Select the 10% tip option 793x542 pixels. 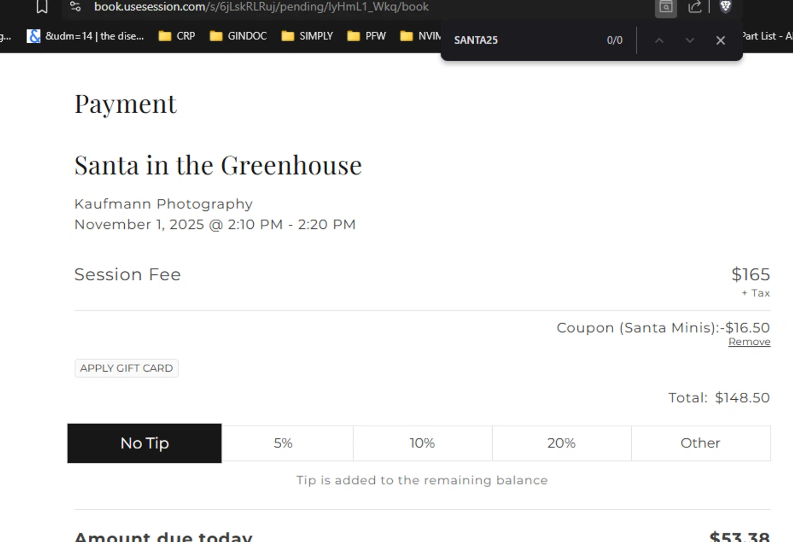click(x=422, y=443)
